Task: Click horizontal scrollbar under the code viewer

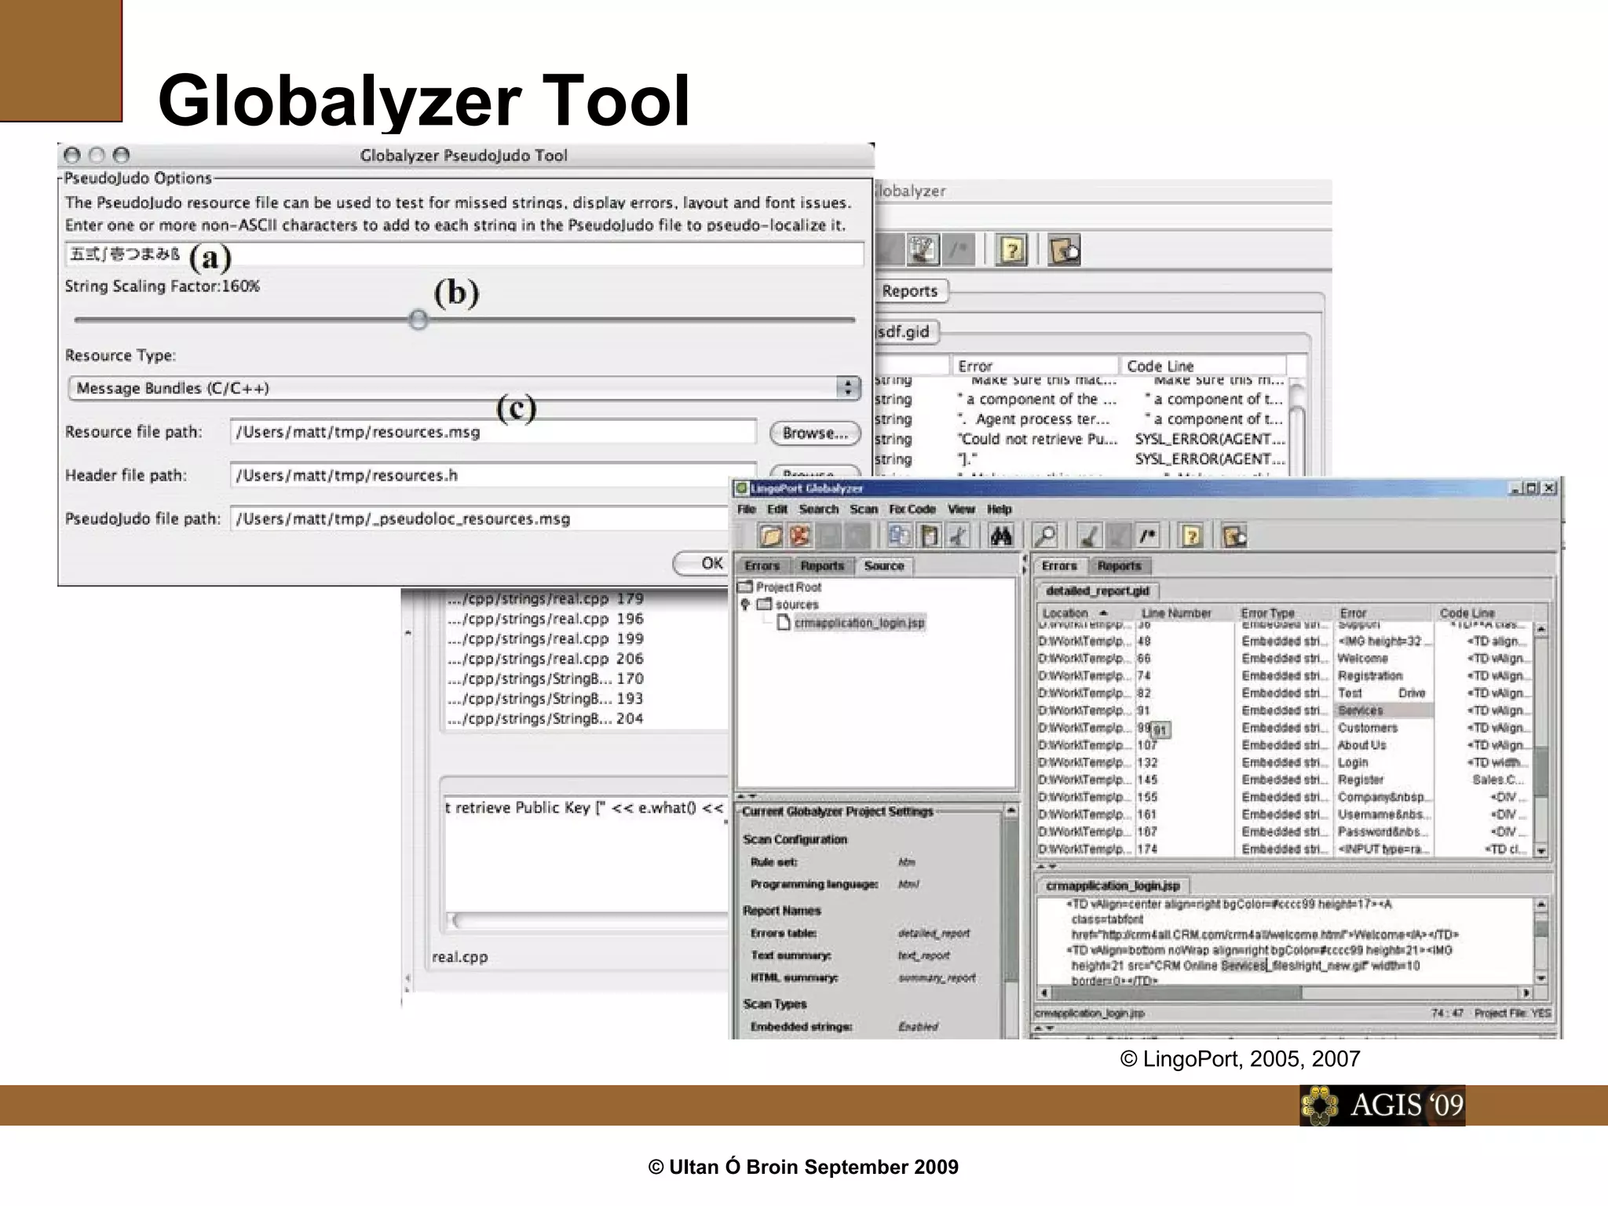Action: [x=1285, y=993]
